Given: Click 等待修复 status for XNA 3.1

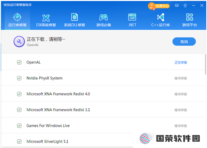Looking at the screenshot, I should (x=181, y=110).
